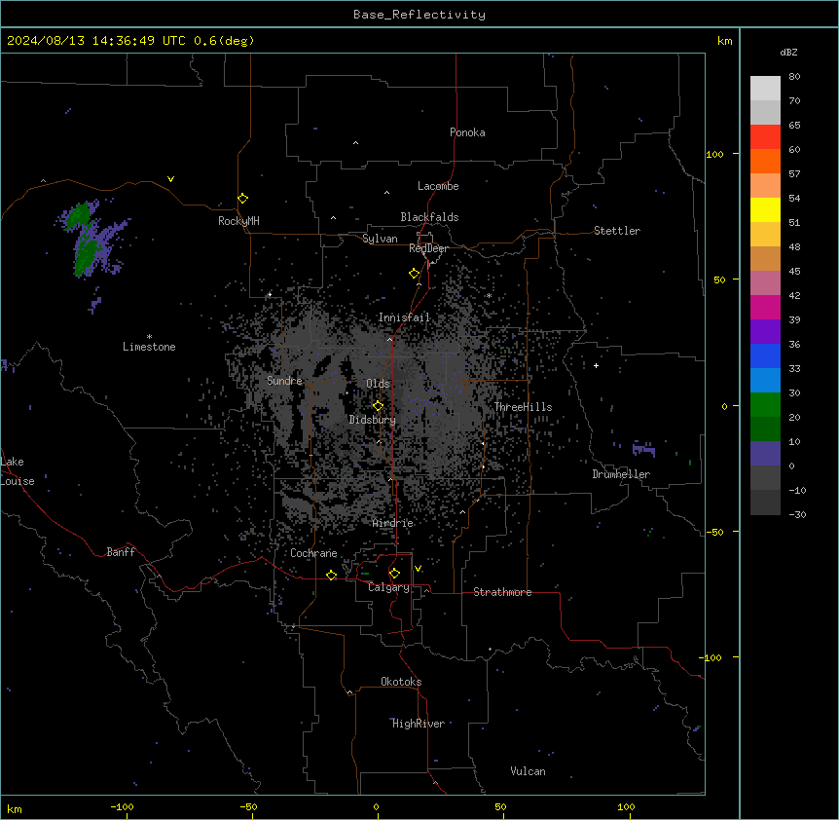Pick the orange 60-57 dBZ legend swatch
This screenshot has width=839, height=820.
tap(765, 162)
